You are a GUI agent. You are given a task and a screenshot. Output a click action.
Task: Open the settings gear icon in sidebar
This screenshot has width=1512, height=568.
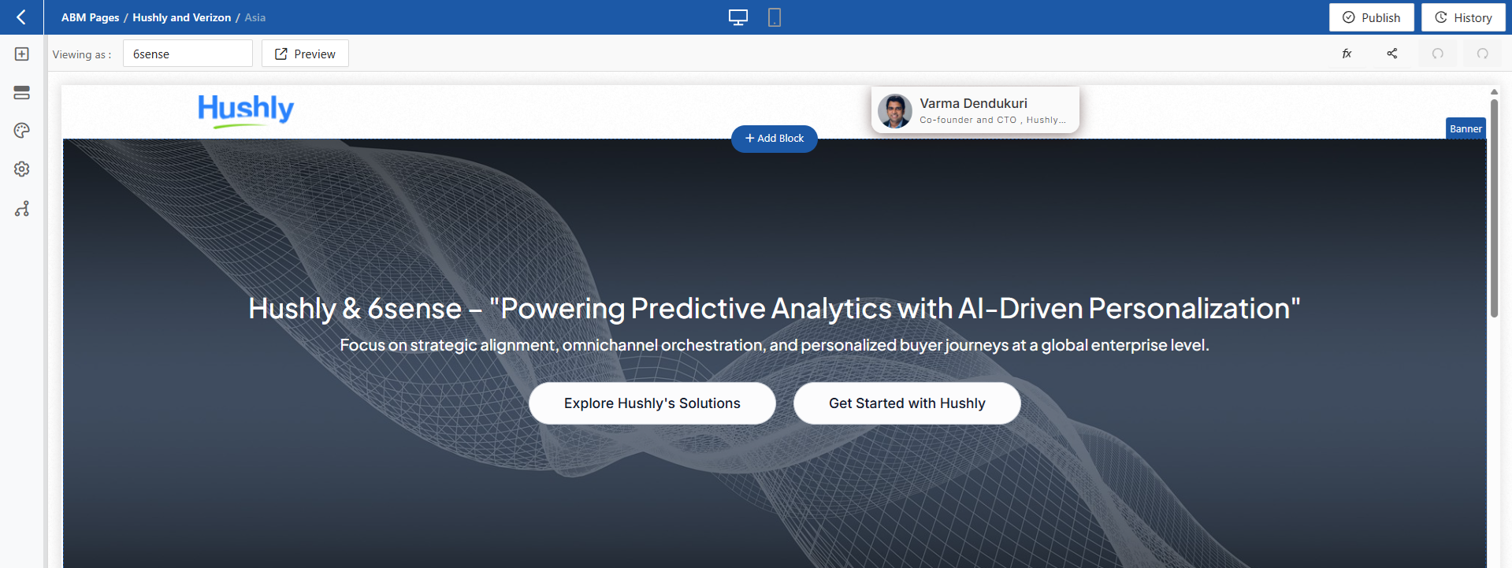point(22,169)
